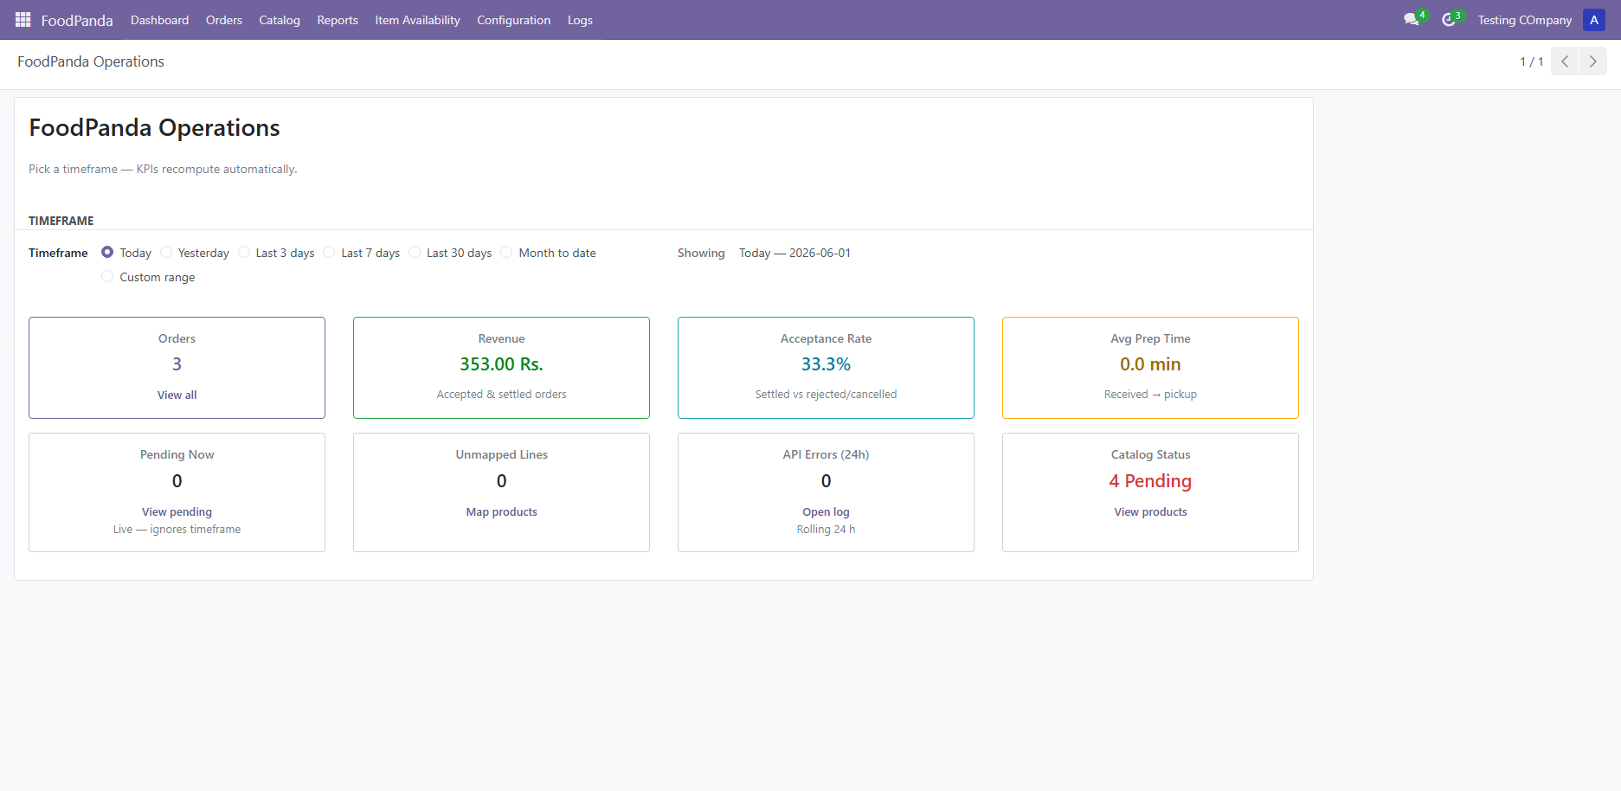Click the Received → pickup caption
This screenshot has height=791, width=1621.
[1151, 394]
